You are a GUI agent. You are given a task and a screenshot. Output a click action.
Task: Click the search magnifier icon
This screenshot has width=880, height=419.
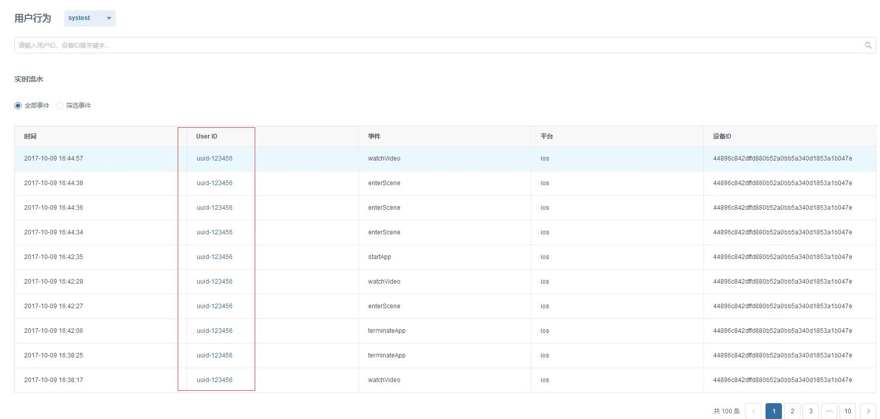pos(868,45)
